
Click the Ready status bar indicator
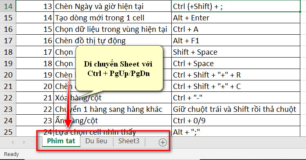tap(11, 154)
